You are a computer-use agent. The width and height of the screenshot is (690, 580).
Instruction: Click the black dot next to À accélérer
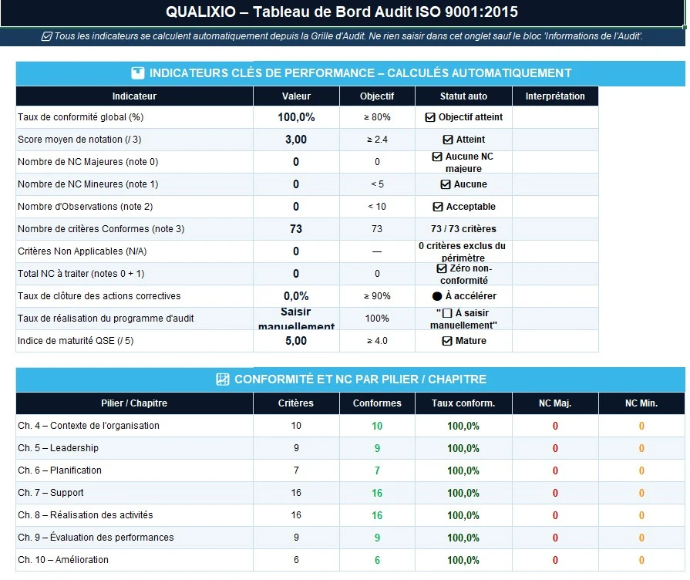point(437,296)
